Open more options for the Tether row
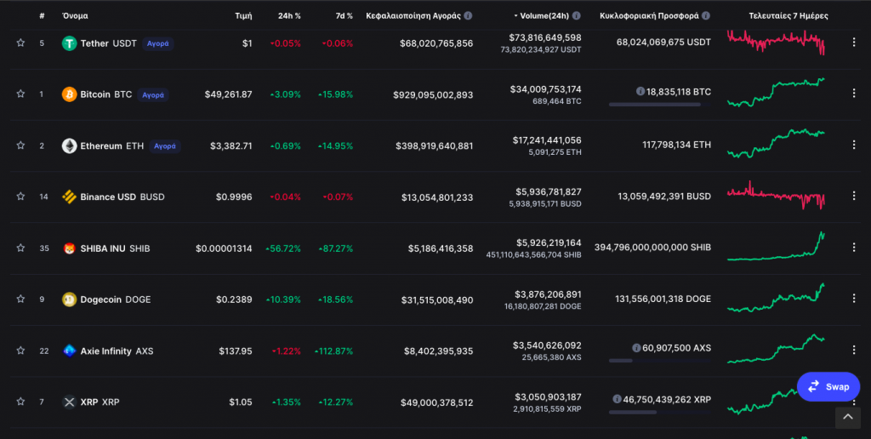This screenshot has height=439, width=871. point(854,43)
